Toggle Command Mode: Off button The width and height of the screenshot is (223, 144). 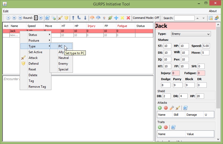click(146, 18)
